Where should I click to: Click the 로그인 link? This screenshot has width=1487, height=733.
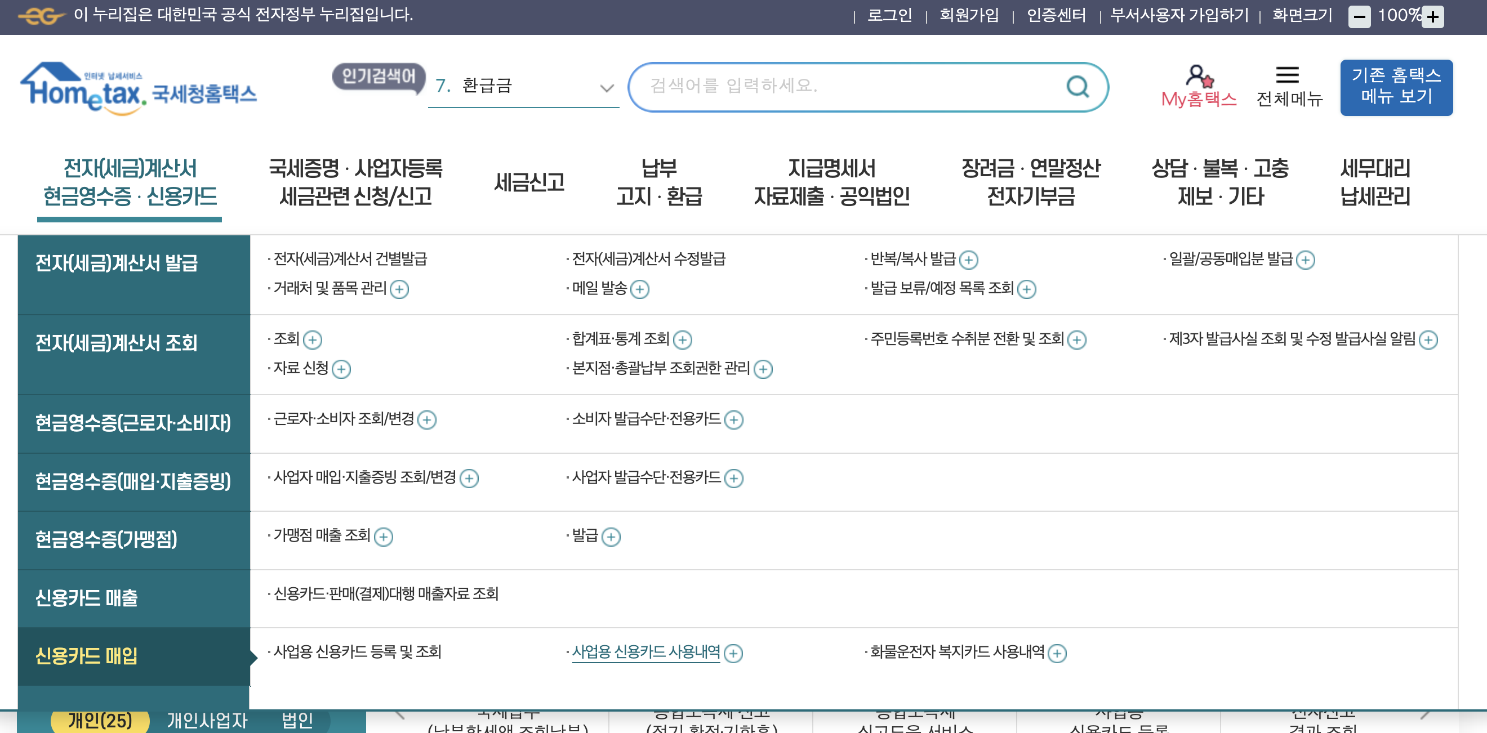pyautogui.click(x=889, y=15)
